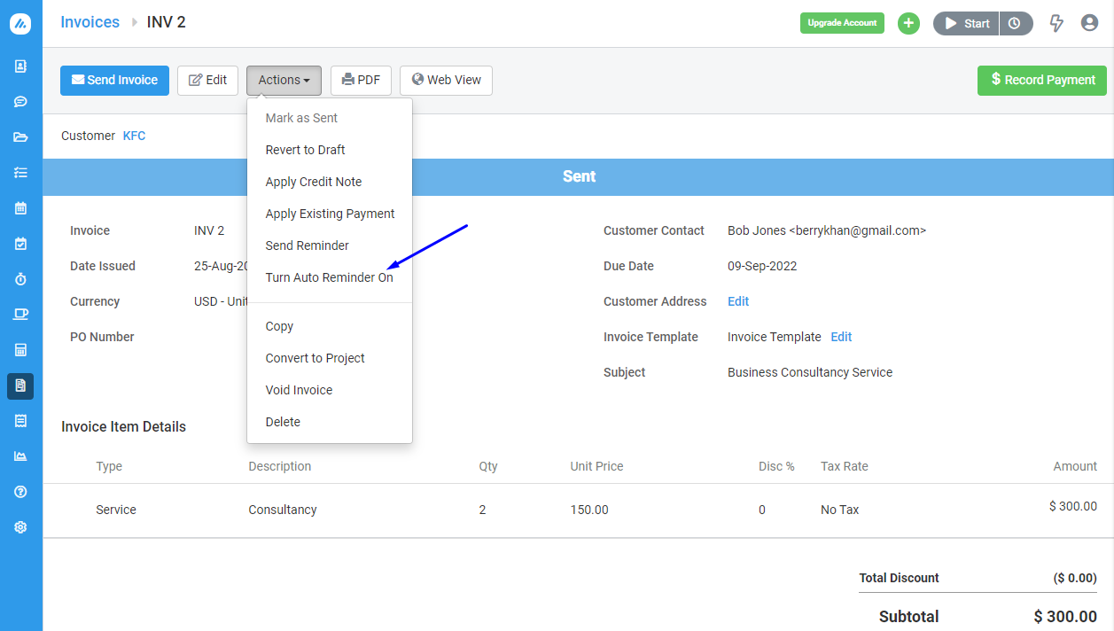Open the chat bubble icon in sidebar
1114x631 pixels.
tap(20, 102)
